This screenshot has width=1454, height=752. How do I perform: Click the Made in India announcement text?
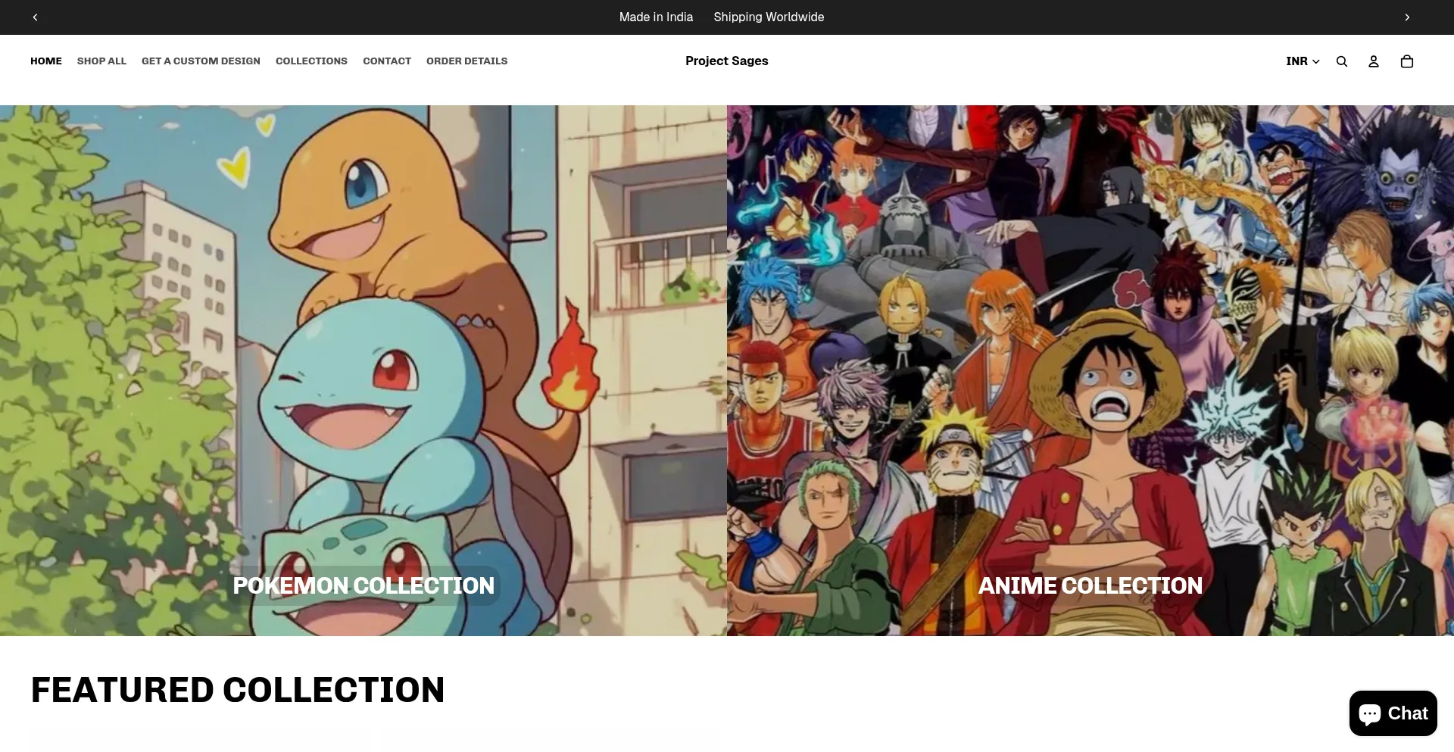(x=656, y=17)
